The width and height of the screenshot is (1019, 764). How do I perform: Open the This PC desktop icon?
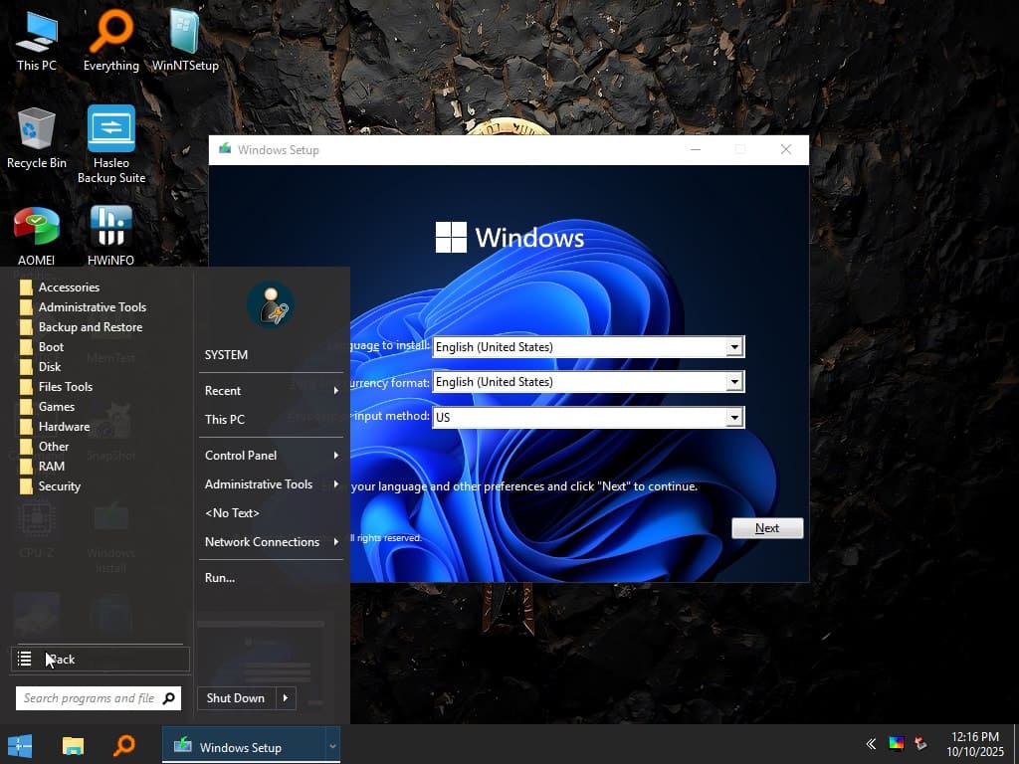pos(37,40)
